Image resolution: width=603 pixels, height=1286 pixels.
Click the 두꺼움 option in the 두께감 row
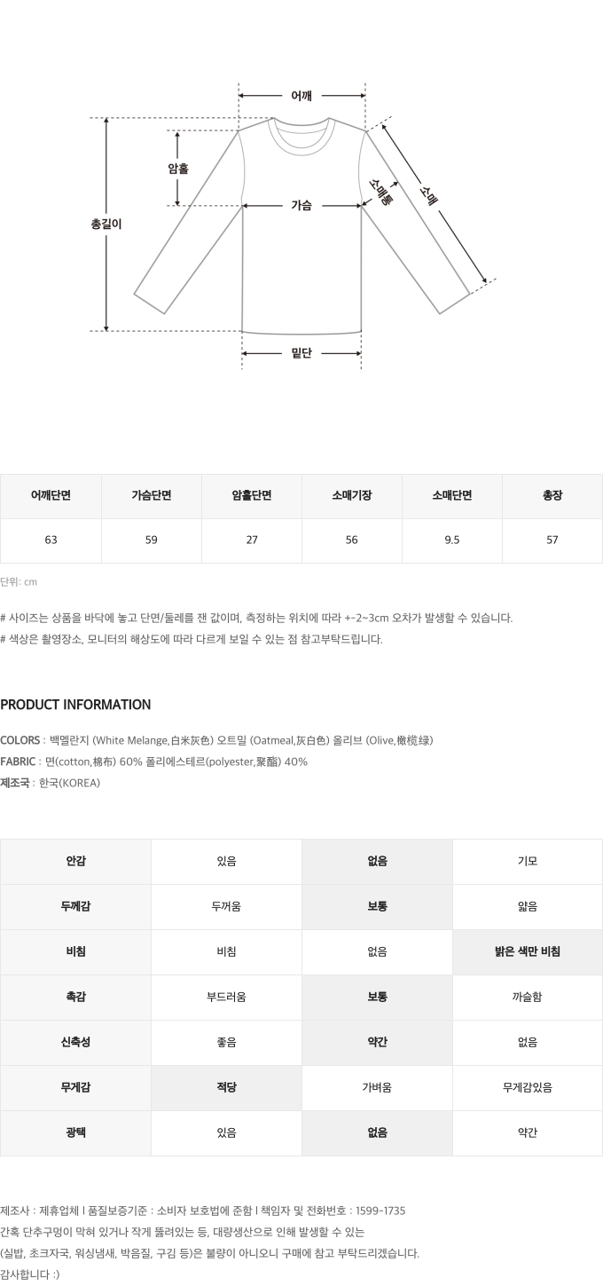click(x=226, y=907)
